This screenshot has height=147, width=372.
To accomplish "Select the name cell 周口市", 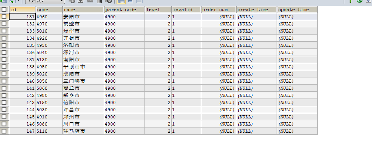I will (x=83, y=124).
